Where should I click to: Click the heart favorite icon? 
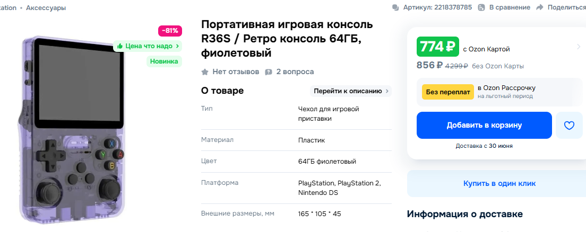[569, 126]
